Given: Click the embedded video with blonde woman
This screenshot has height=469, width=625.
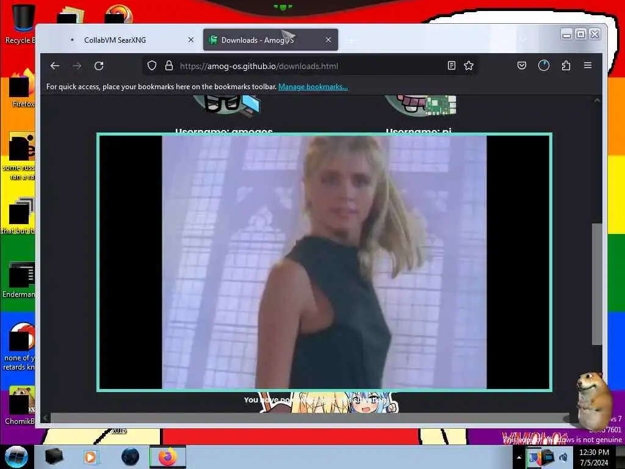Looking at the screenshot, I should [324, 262].
